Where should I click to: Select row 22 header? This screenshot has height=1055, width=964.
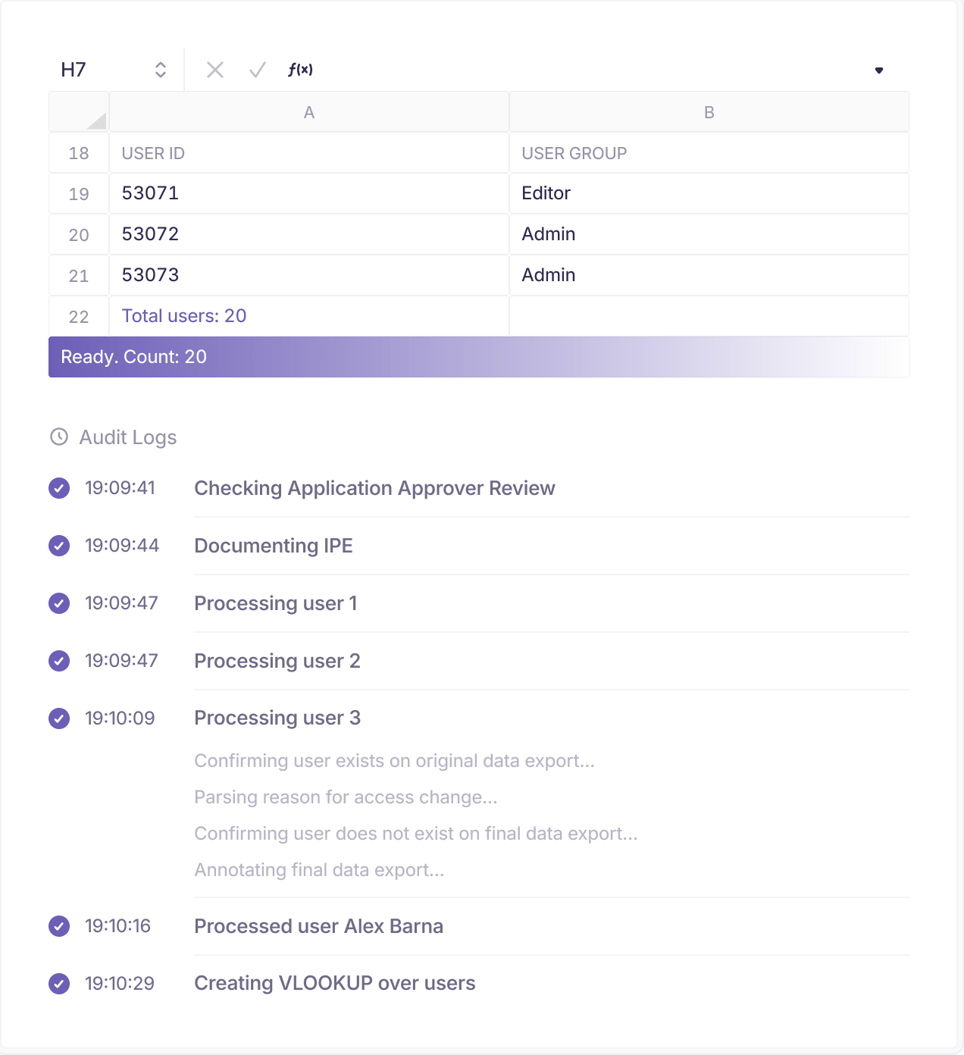(79, 317)
